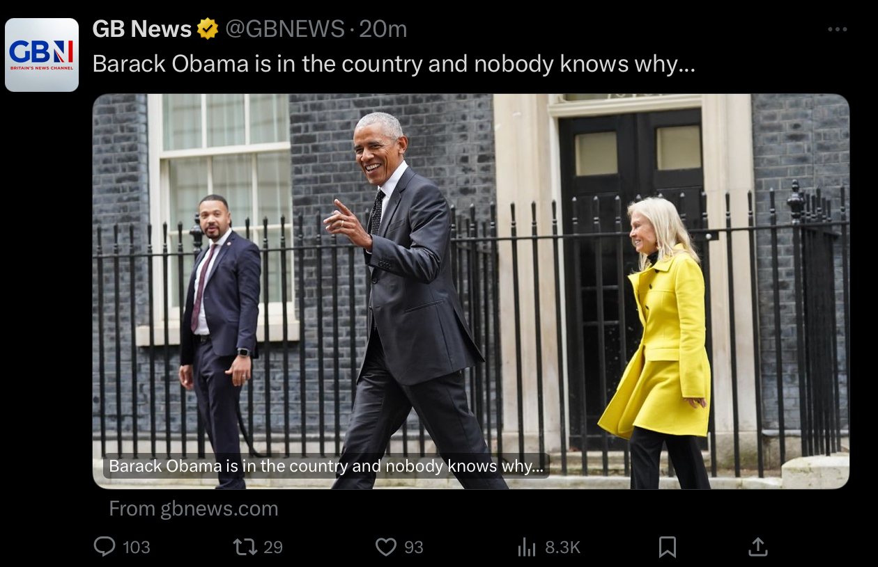Click the headline caption overlay on image
This screenshot has height=567, width=878.
[x=326, y=466]
